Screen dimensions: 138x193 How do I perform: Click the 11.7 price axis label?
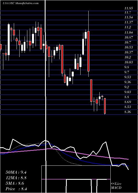[x=128, y=12]
